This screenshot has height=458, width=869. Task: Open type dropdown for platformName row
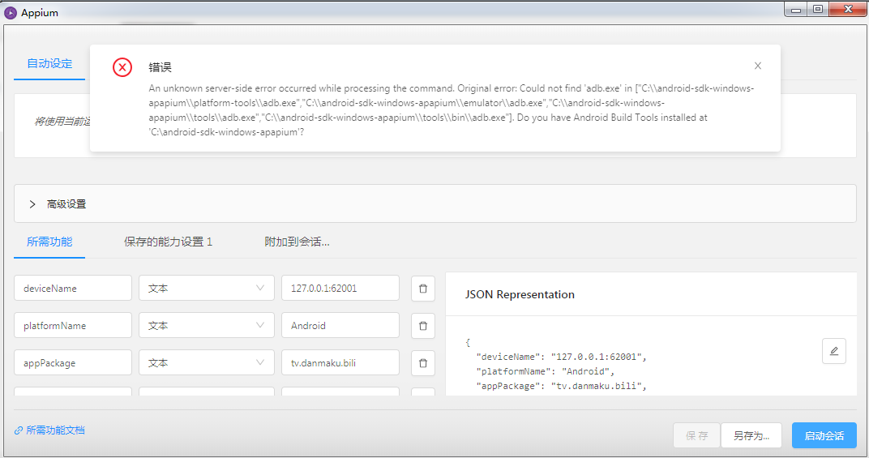pos(206,326)
